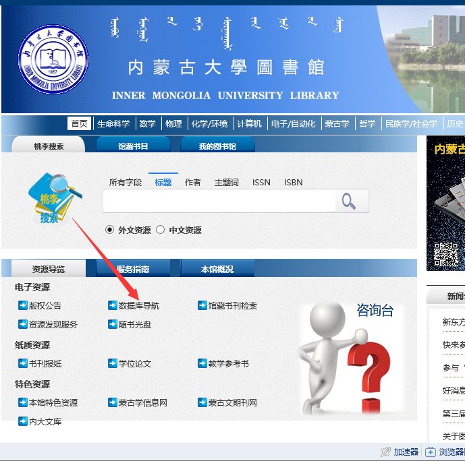This screenshot has height=461, width=465.
Task: Click arrow icon beside 书刊报纸
Action: coord(23,363)
